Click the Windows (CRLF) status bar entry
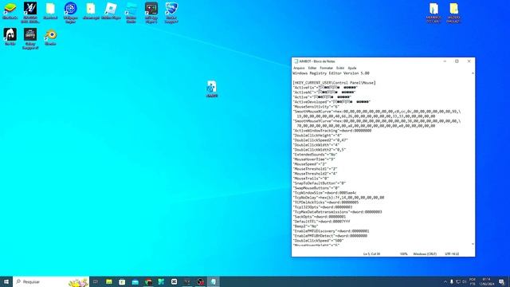This screenshot has height=287, width=510. pyautogui.click(x=425, y=254)
